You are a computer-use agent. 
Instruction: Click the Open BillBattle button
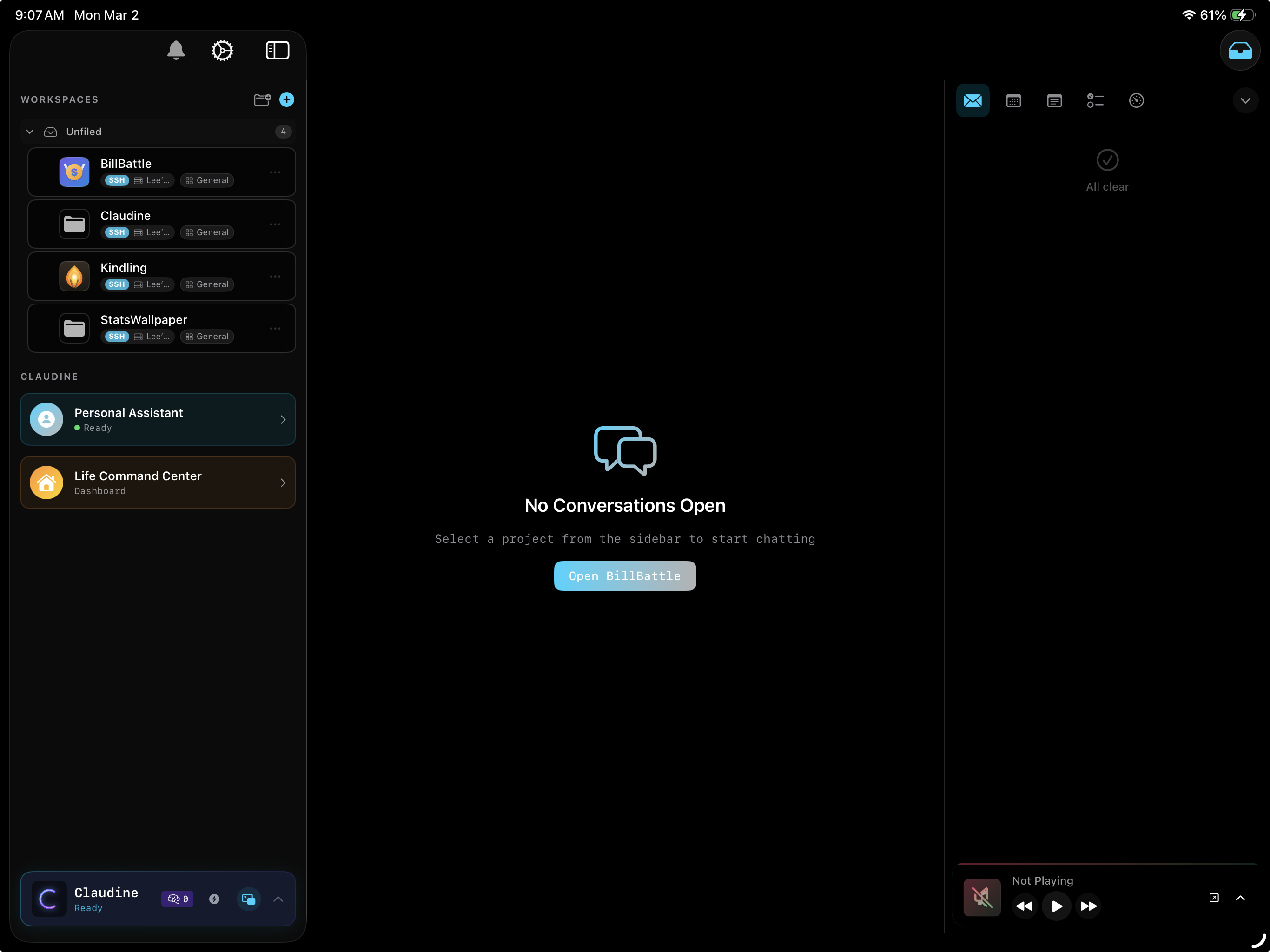(x=625, y=576)
